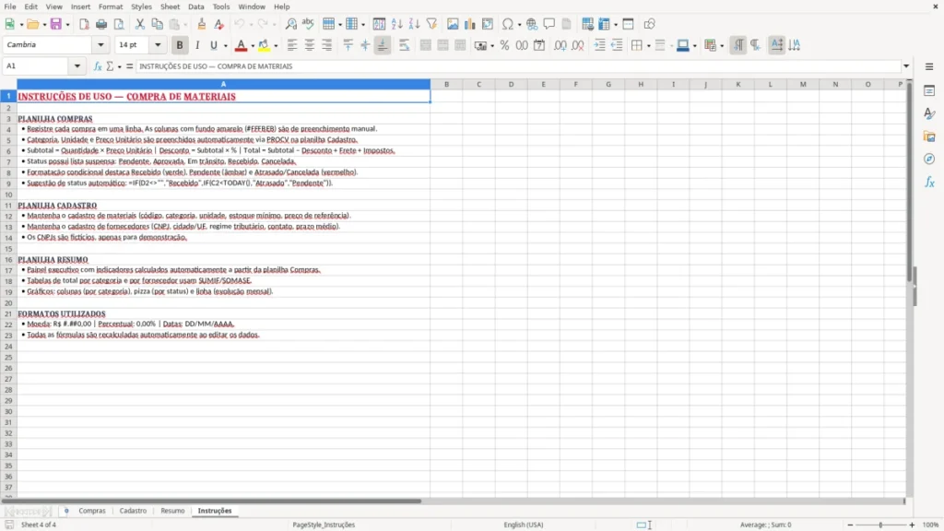The image size is (944, 531).
Task: Open sidebar Navigator
Action: tap(929, 159)
